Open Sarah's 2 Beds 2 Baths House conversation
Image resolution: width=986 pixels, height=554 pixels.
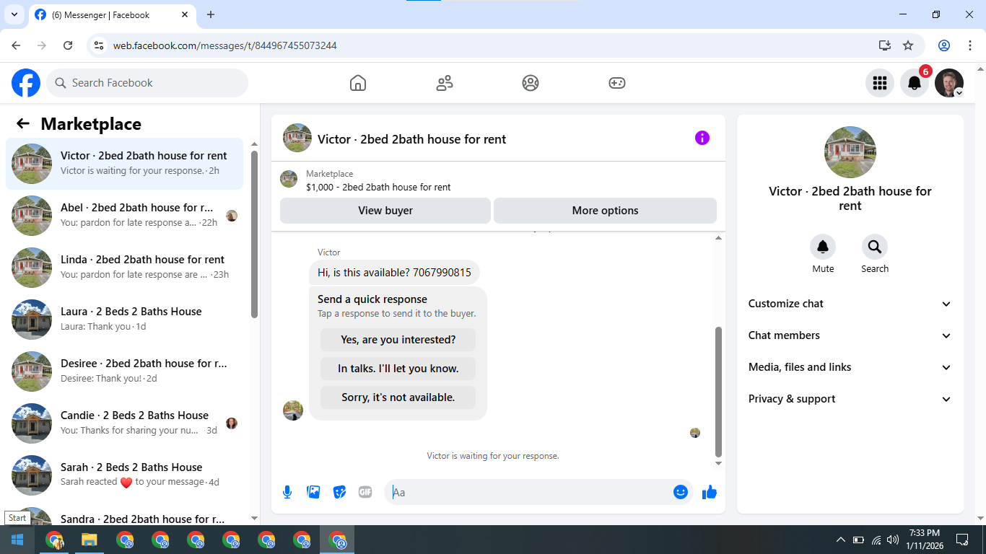(x=125, y=475)
